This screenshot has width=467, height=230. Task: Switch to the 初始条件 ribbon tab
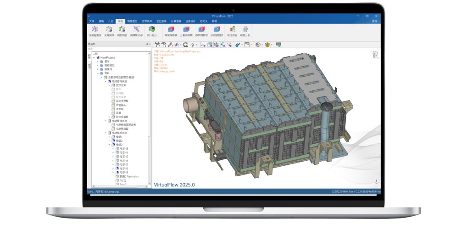[161, 21]
